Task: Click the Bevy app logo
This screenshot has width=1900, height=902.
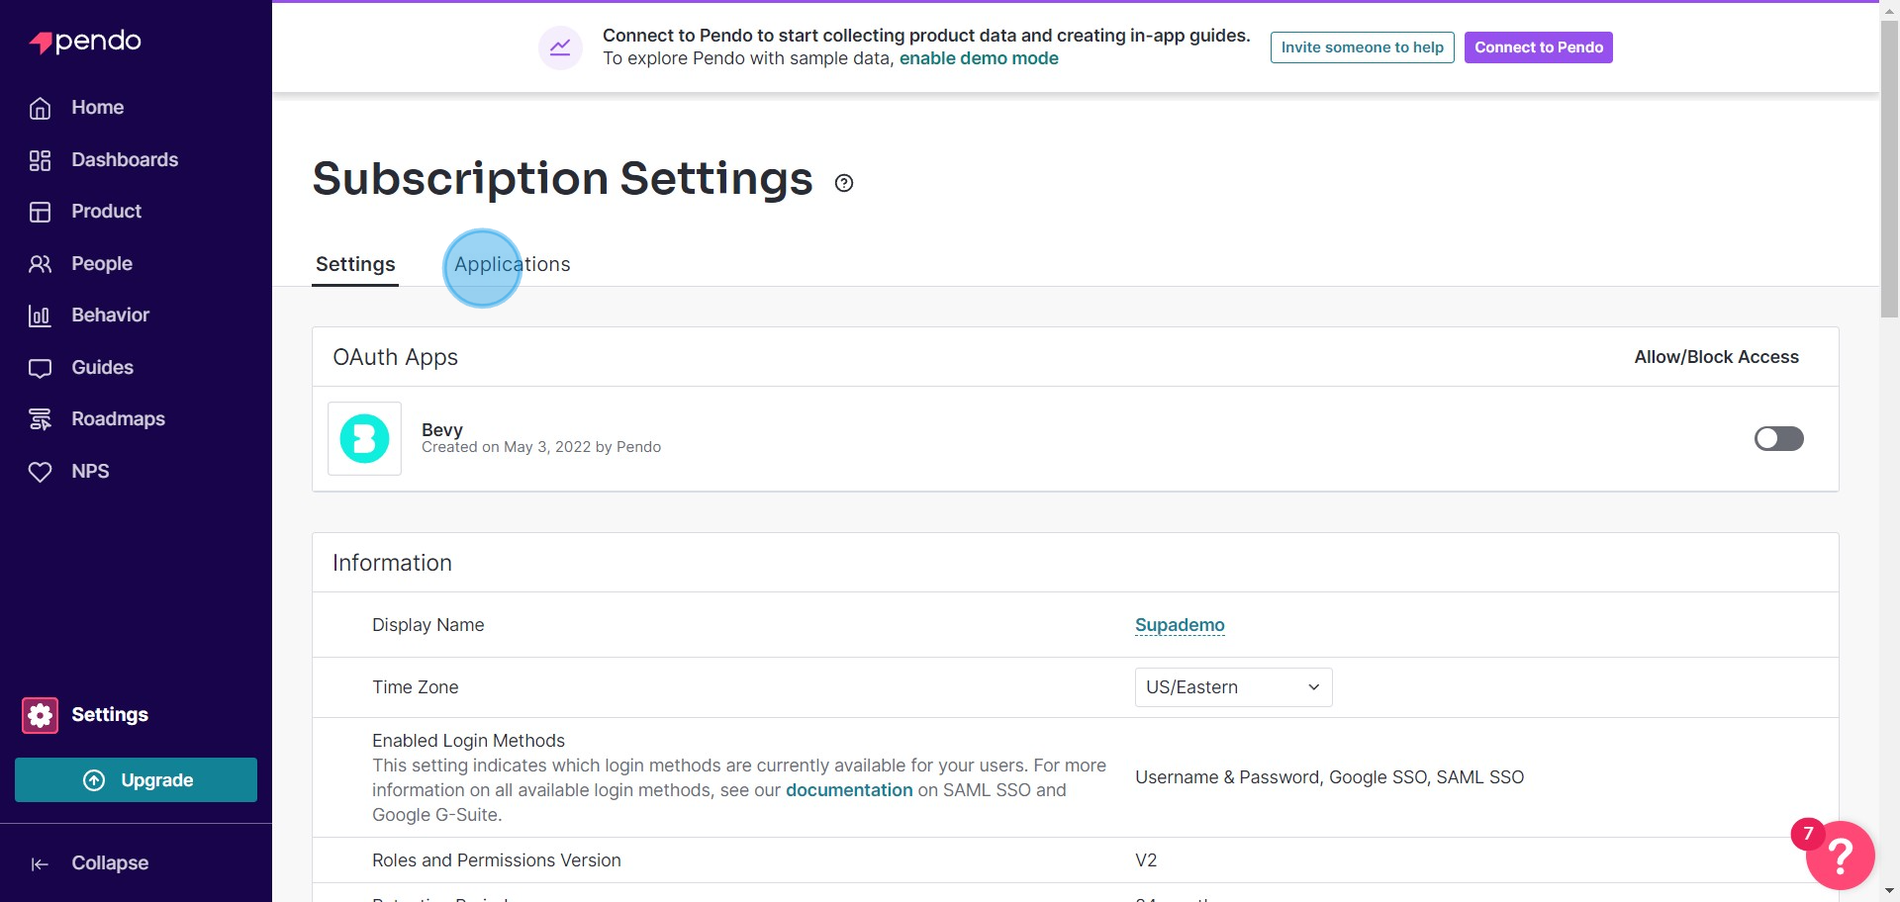Action: coord(364,438)
